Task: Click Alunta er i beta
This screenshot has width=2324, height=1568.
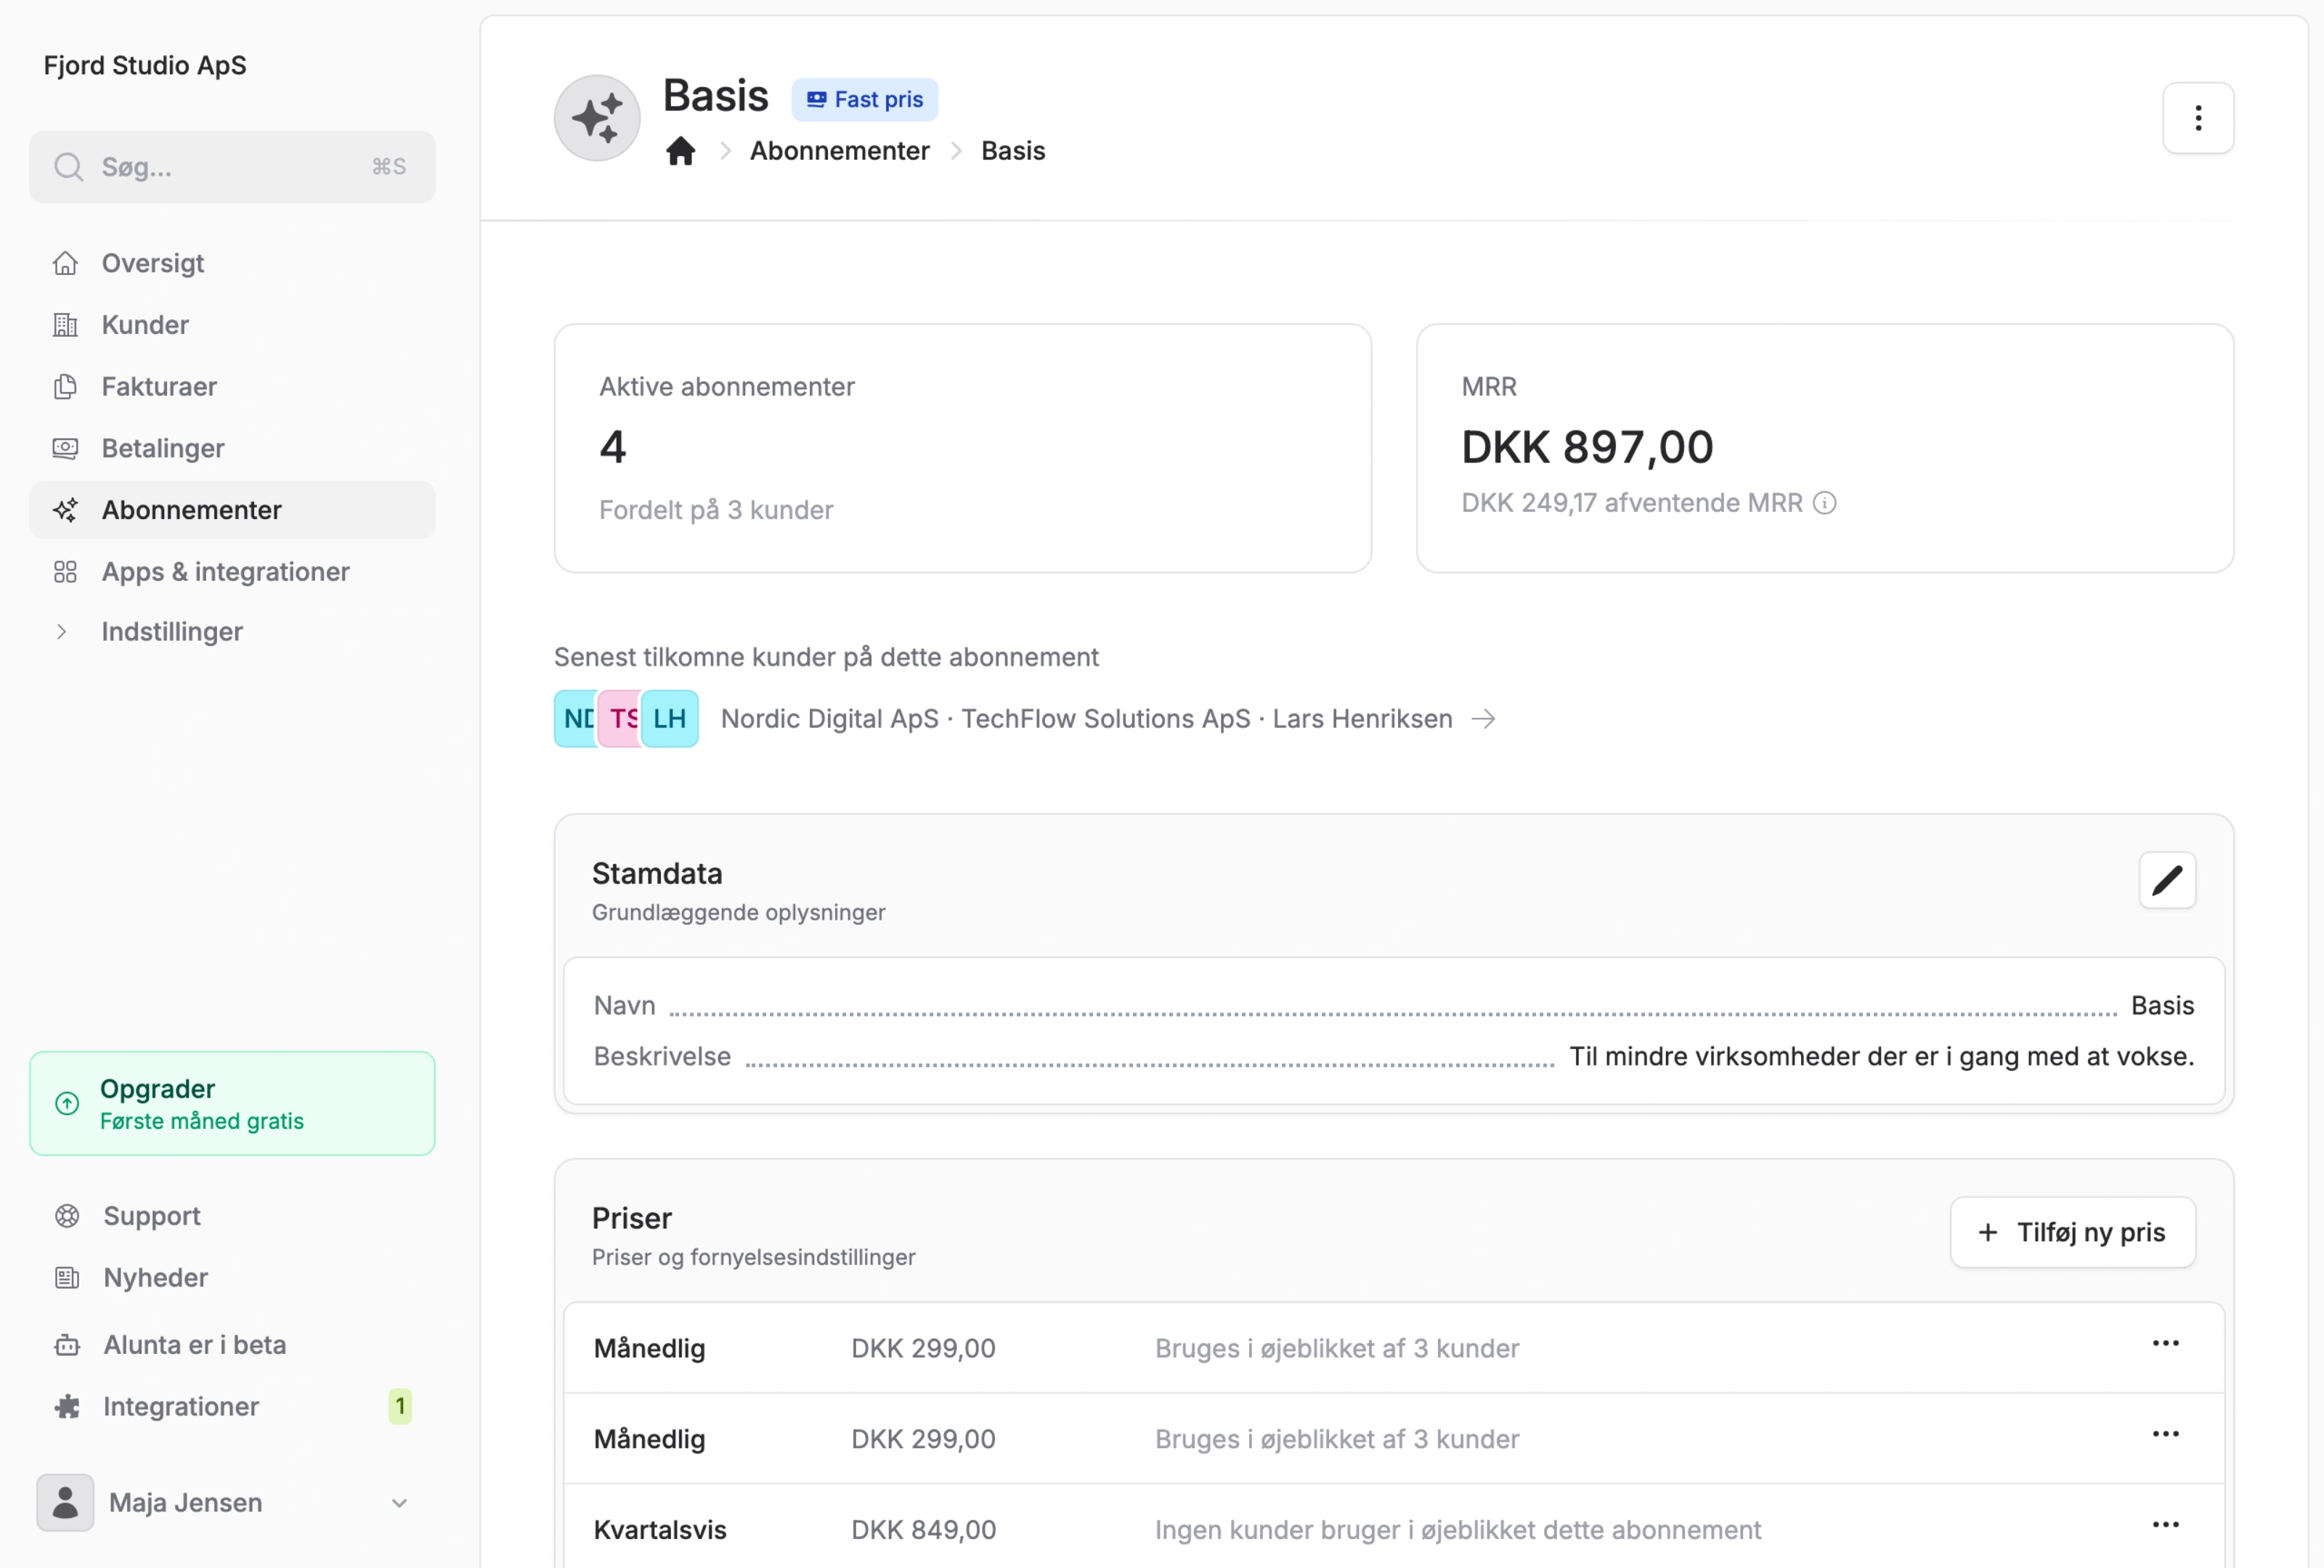Action: (x=232, y=1345)
